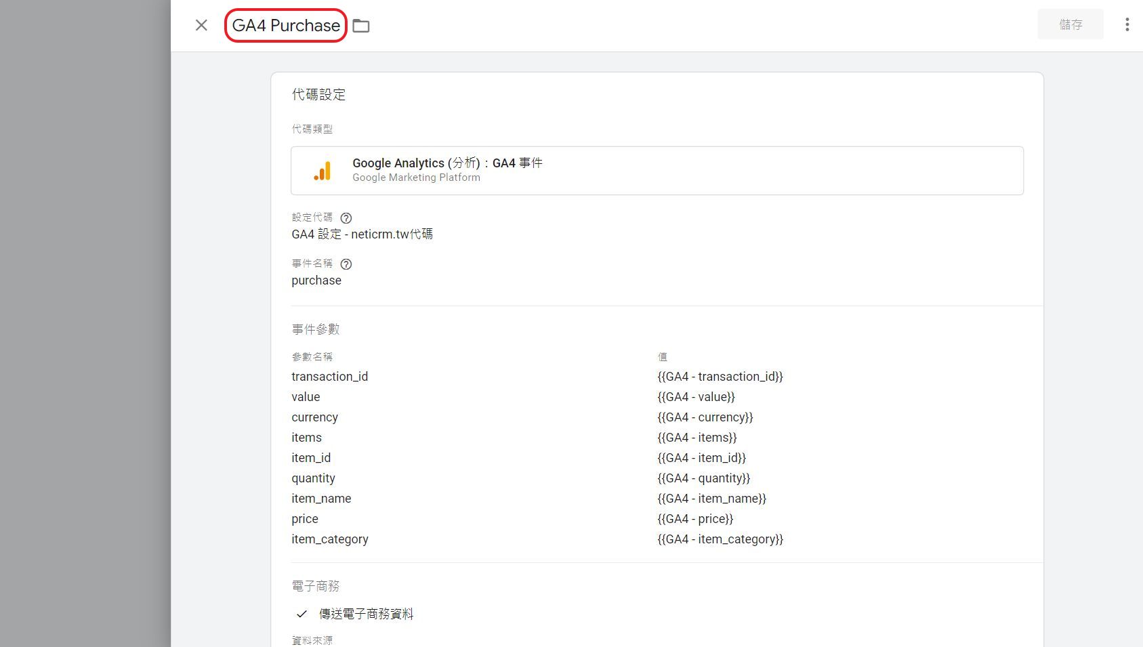Open Google Analytics GA4 事件 tag type

coord(657,171)
